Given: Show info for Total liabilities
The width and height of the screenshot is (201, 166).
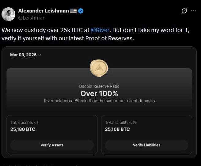Looking at the screenshot, I should pos(135,122).
